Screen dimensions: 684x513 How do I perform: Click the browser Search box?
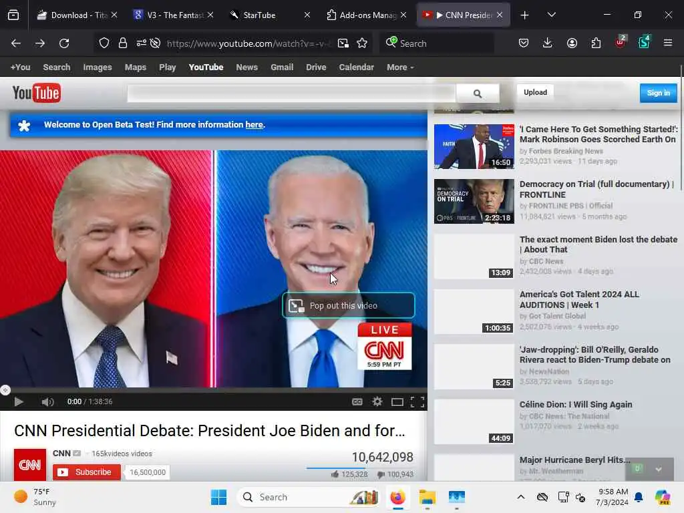click(x=437, y=43)
